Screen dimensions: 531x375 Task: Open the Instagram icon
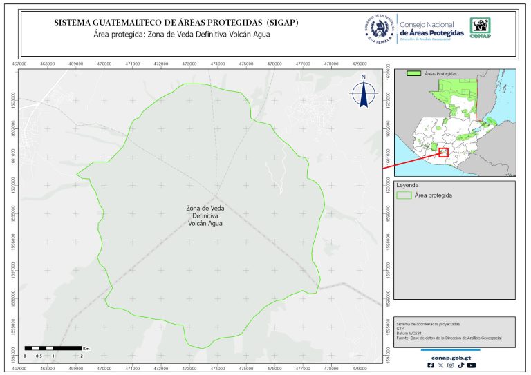(451, 365)
